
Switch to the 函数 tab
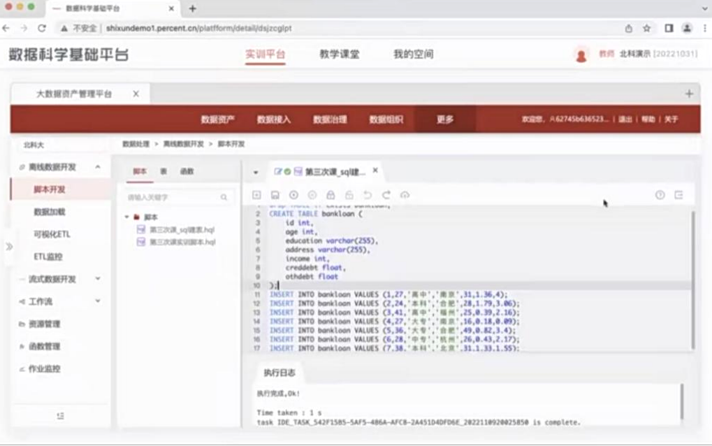click(187, 171)
